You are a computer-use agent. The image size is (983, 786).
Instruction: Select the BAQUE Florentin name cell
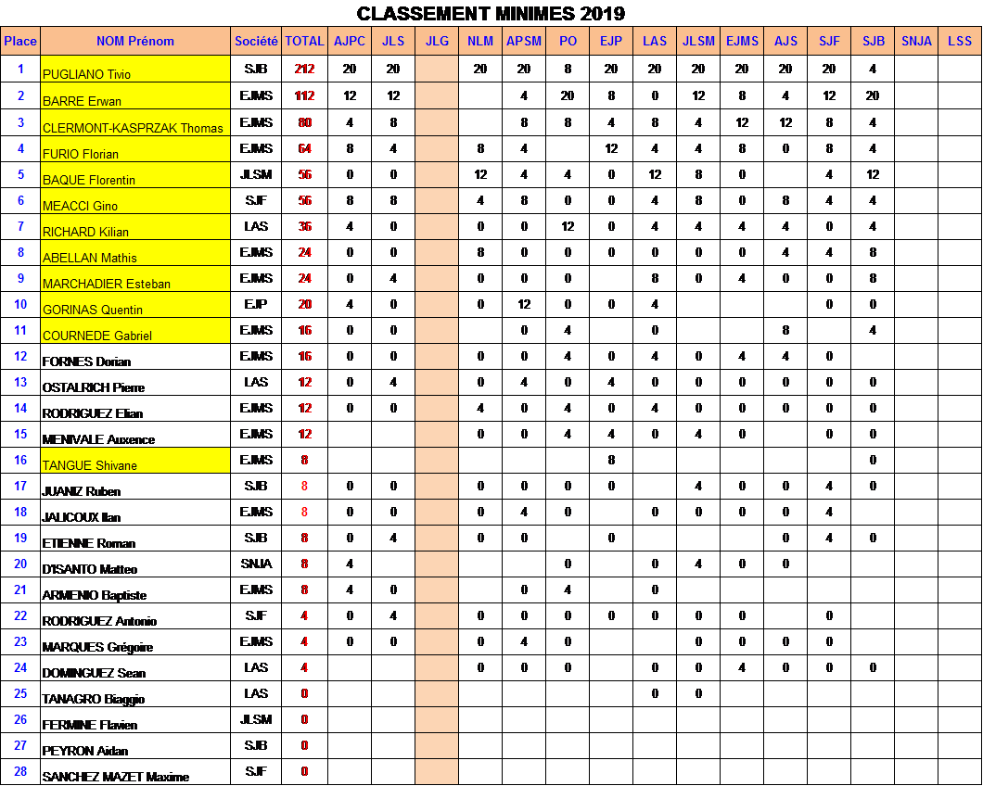pos(135,174)
